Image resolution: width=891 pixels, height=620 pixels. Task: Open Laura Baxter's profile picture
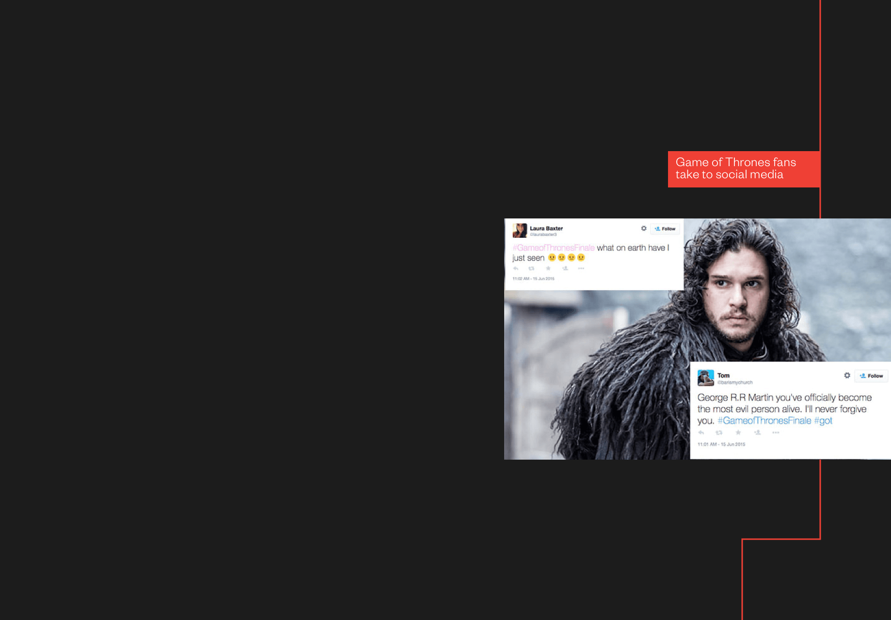pos(520,231)
